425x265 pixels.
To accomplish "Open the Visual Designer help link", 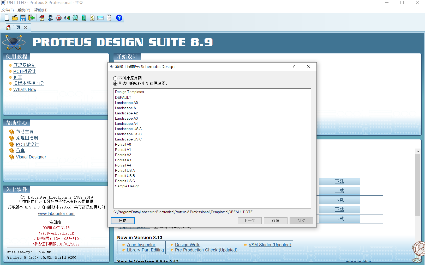I will coord(31,157).
